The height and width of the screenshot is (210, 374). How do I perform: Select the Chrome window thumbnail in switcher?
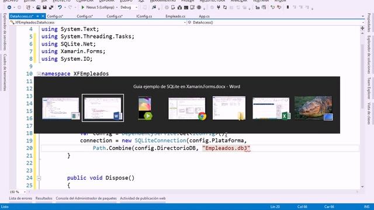point(187,108)
